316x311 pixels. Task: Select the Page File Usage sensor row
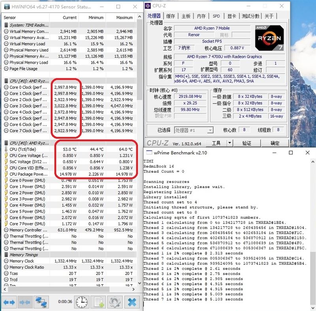[69, 68]
